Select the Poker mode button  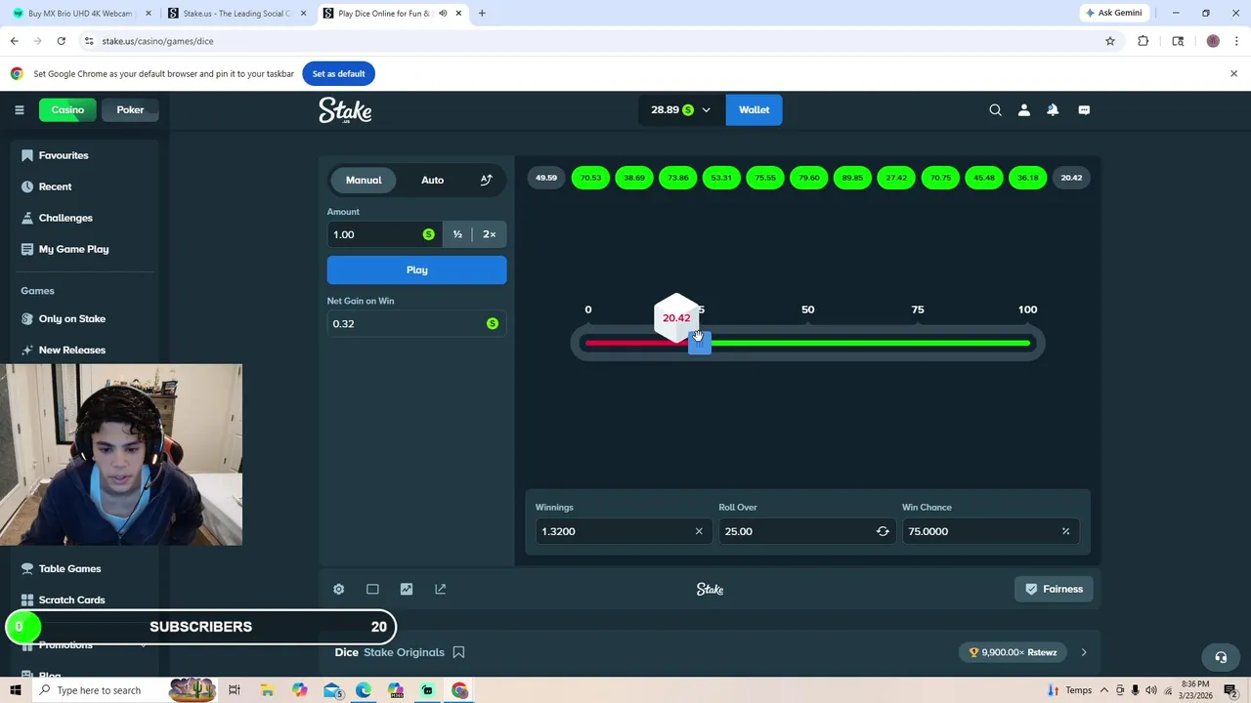point(130,109)
